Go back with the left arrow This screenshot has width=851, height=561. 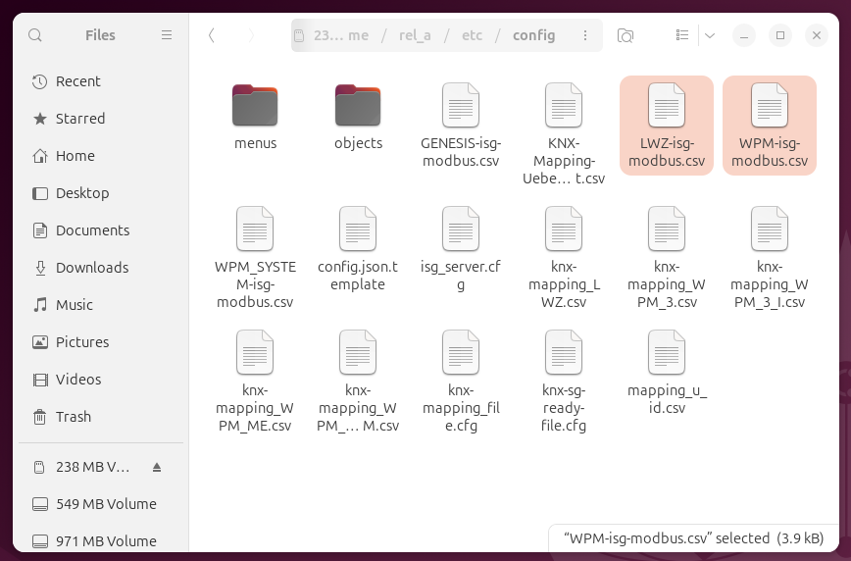(x=212, y=35)
